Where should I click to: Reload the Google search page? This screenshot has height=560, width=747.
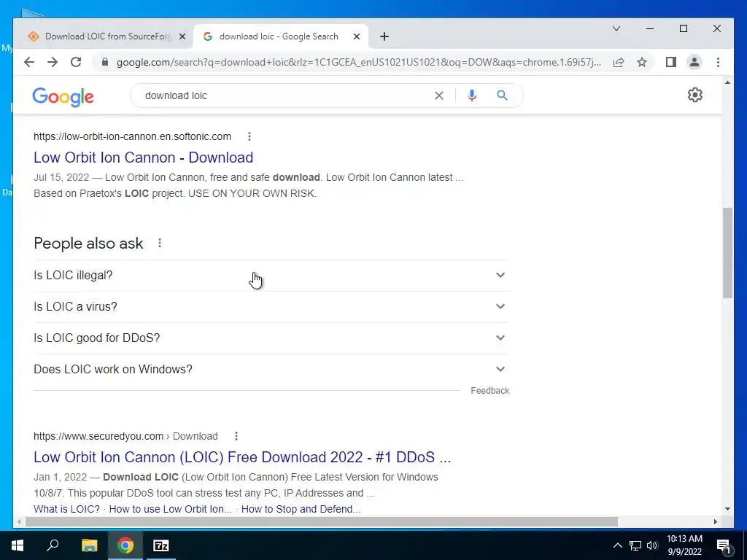pyautogui.click(x=76, y=62)
